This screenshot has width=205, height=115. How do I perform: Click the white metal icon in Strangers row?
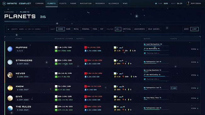coord(56,60)
